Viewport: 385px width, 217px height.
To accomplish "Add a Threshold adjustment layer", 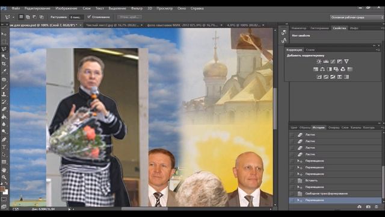I will 333,77.
